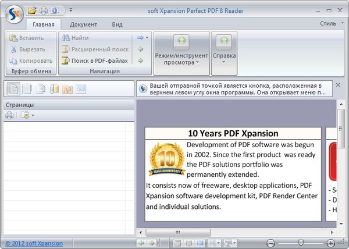This screenshot has height=249, width=349.
Task: Select the attachments paperclip icon in sidebar toolbar
Action: coord(54,89)
